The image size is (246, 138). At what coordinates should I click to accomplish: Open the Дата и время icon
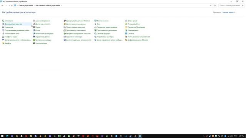[x=126, y=21]
